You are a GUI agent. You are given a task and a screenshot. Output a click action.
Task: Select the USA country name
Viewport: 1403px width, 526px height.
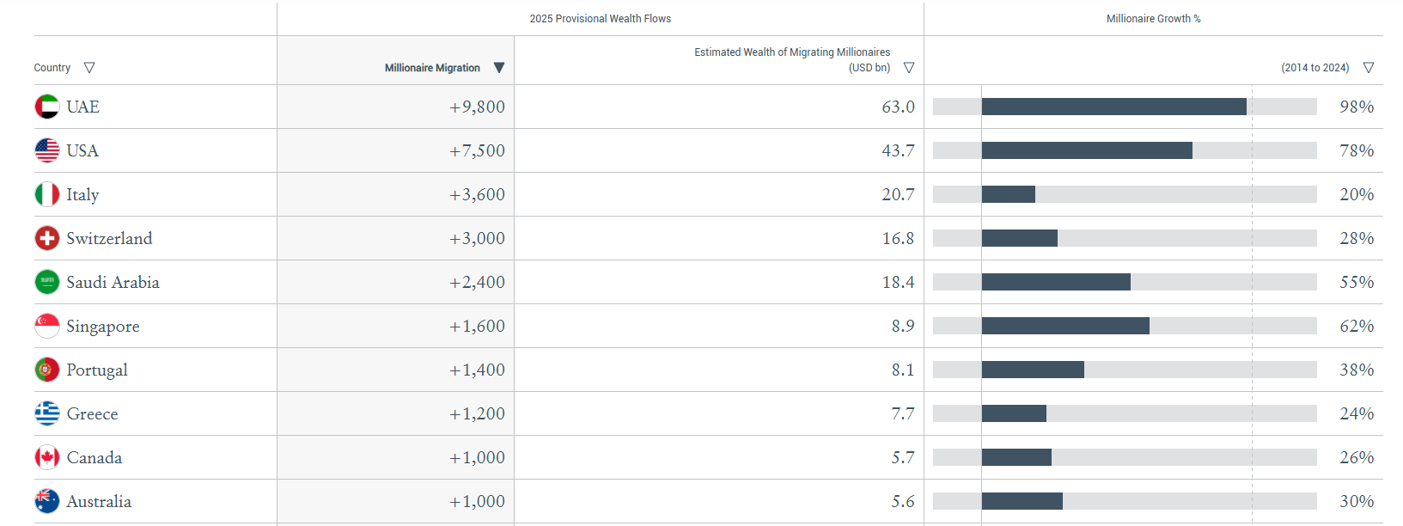(x=82, y=150)
